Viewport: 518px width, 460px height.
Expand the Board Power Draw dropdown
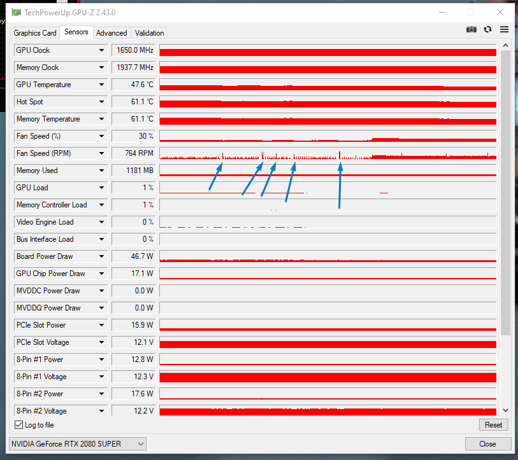pyautogui.click(x=101, y=256)
